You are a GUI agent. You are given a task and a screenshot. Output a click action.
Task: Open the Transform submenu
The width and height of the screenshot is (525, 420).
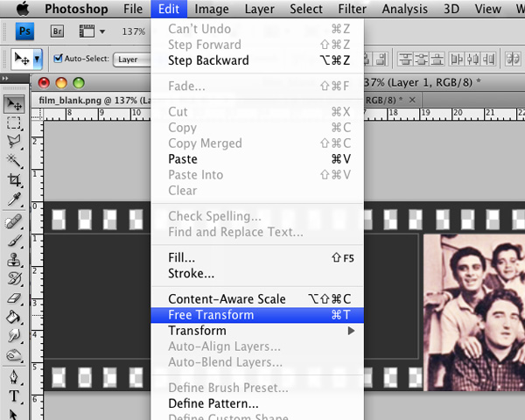[x=197, y=331]
